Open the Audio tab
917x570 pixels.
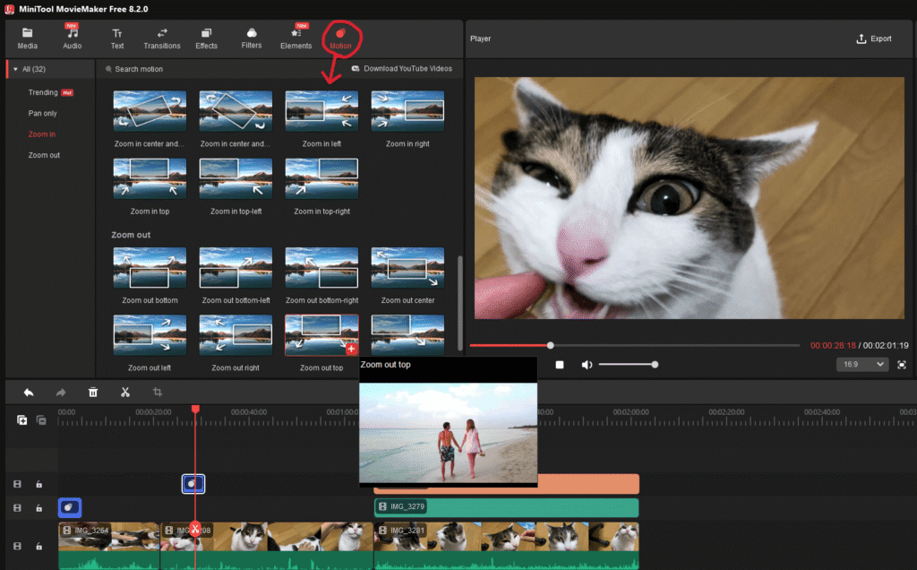point(72,38)
